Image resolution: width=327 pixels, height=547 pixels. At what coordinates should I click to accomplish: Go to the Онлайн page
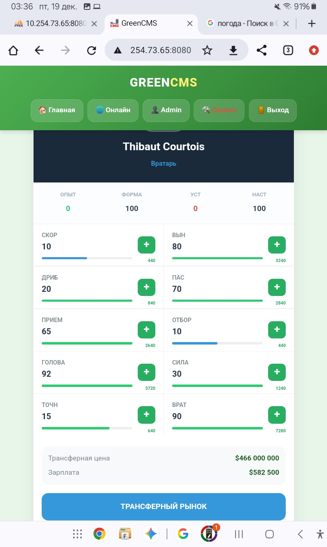113,110
